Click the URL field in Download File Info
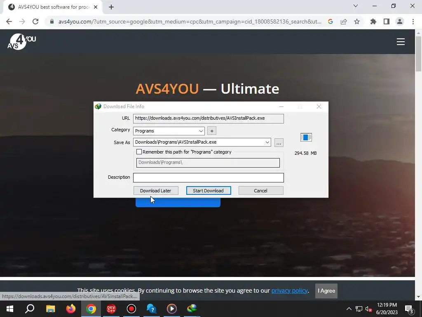Screen dimensions: 422x317 coord(208,118)
